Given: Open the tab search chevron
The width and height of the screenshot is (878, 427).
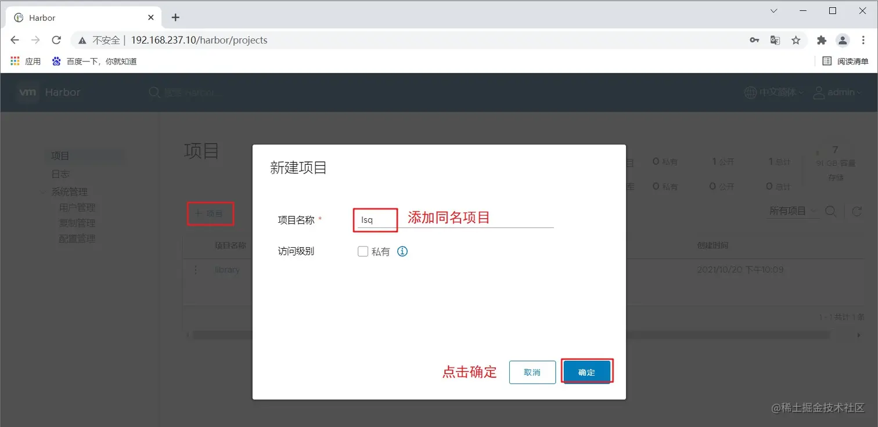Looking at the screenshot, I should tap(773, 10).
